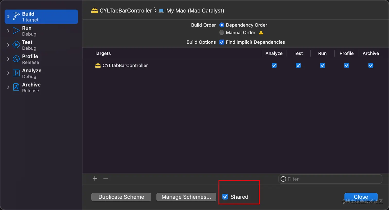Click the Profile column header

347,53
